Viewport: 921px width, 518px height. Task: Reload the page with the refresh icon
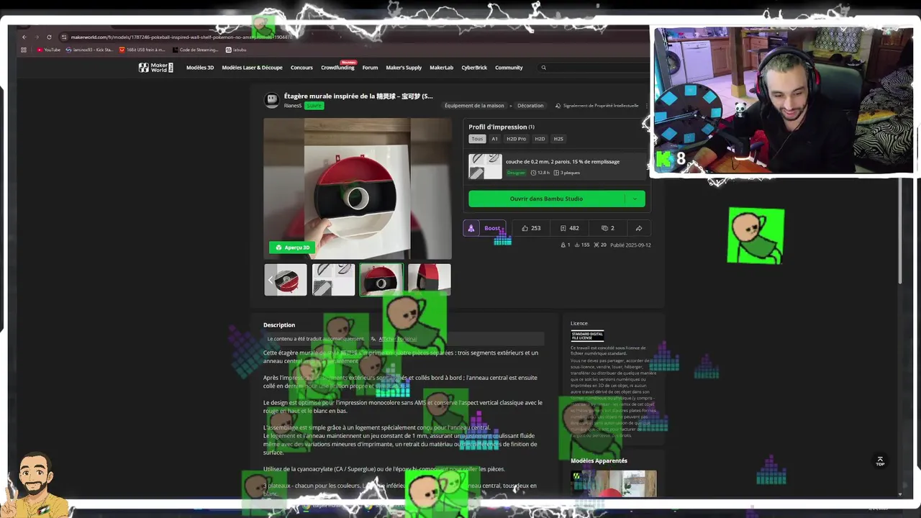pos(49,37)
